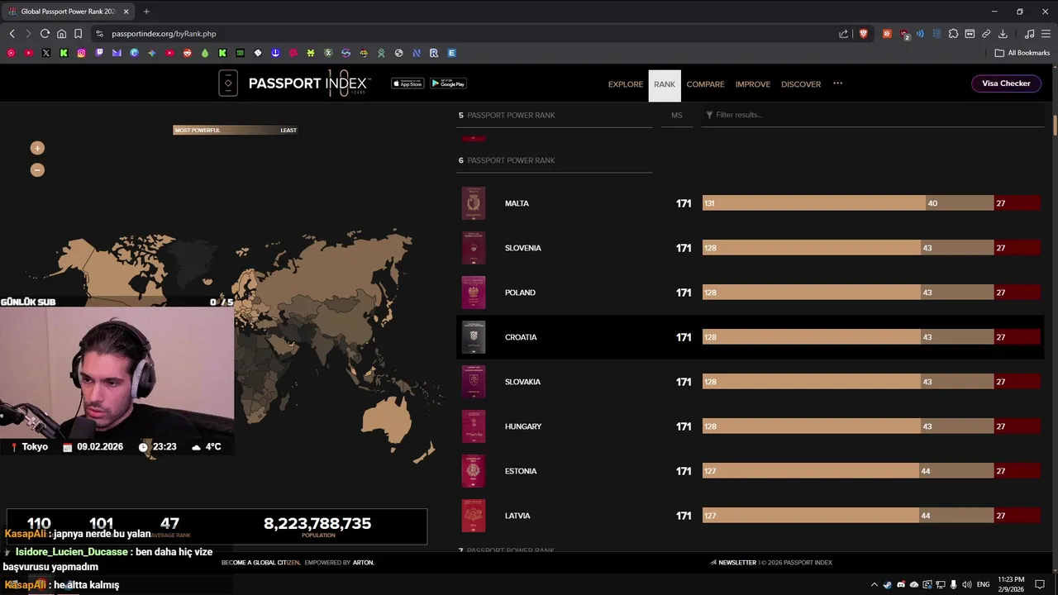1058x595 pixels.
Task: Select the RANK tab
Action: click(665, 84)
